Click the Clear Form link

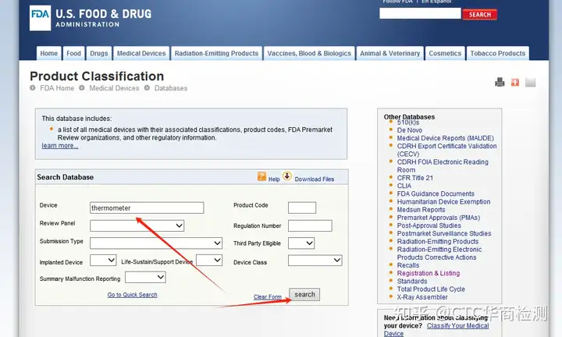pyautogui.click(x=268, y=297)
